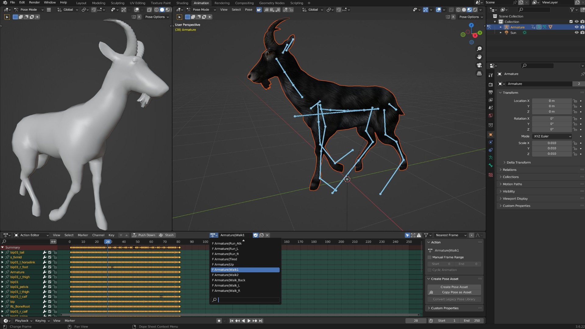The image size is (585, 329).
Task: Open the Bone properties tab
Action: (491, 165)
